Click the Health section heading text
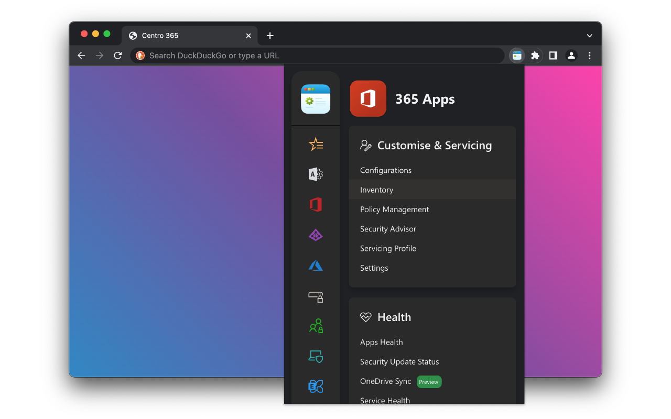This screenshot has height=419, width=671. [x=394, y=317]
